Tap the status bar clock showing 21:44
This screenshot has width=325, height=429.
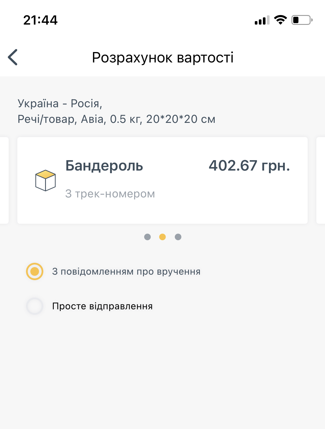pos(40,20)
